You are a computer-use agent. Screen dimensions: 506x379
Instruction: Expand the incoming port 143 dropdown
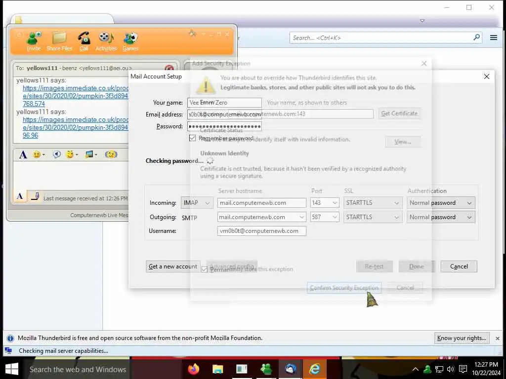(x=335, y=203)
